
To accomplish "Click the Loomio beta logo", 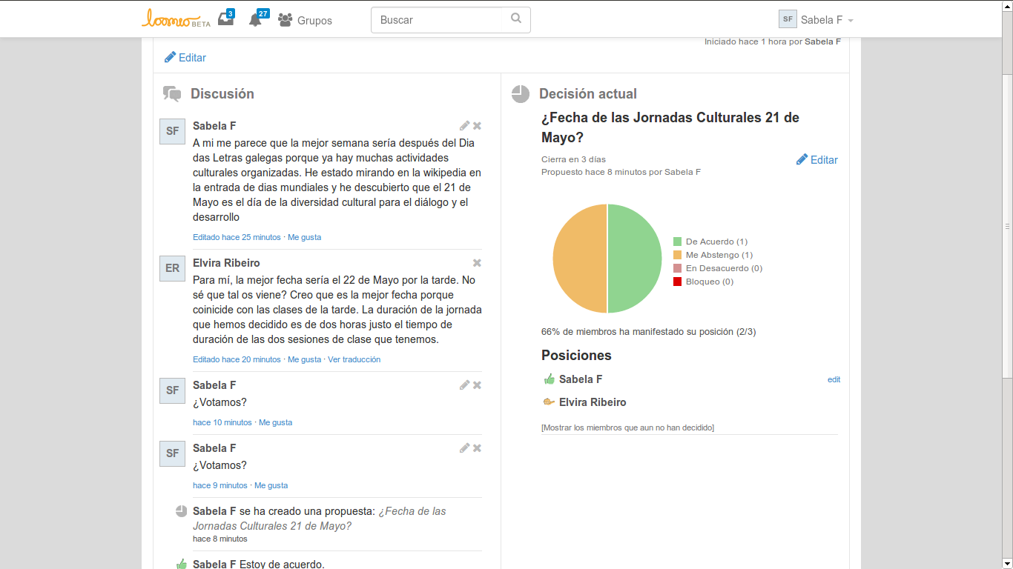I will 176,19.
